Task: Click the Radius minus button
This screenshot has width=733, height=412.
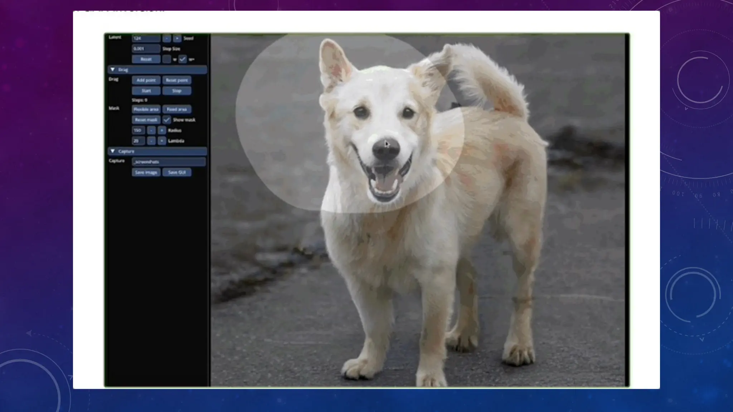Action: pyautogui.click(x=151, y=131)
